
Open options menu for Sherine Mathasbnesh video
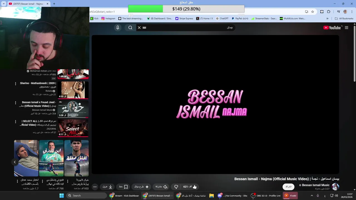point(16,84)
